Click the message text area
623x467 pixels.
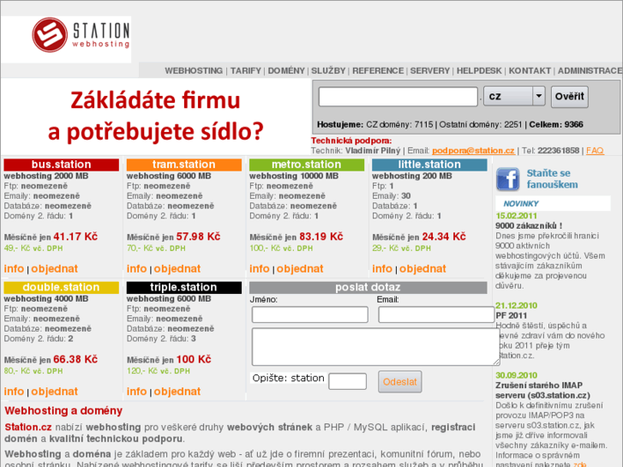pyautogui.click(x=375, y=346)
